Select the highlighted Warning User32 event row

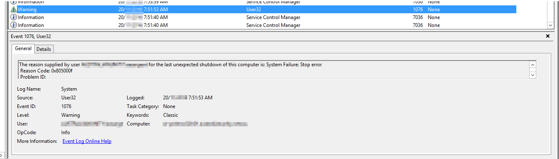click(263, 10)
